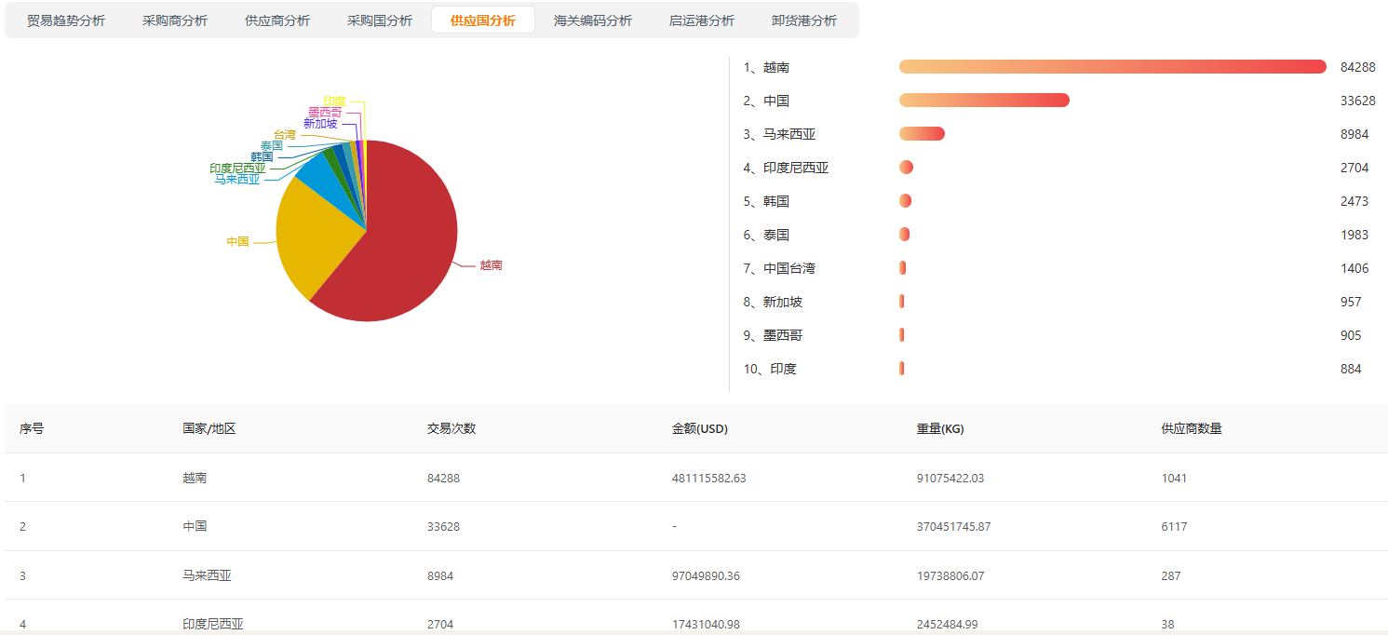1388x635 pixels.
Task: Select the 中国 pie chart label
Action: coord(237,241)
